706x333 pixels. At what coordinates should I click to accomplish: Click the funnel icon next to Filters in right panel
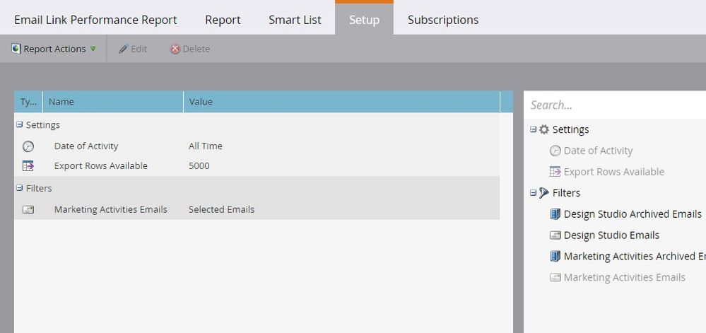click(x=544, y=193)
